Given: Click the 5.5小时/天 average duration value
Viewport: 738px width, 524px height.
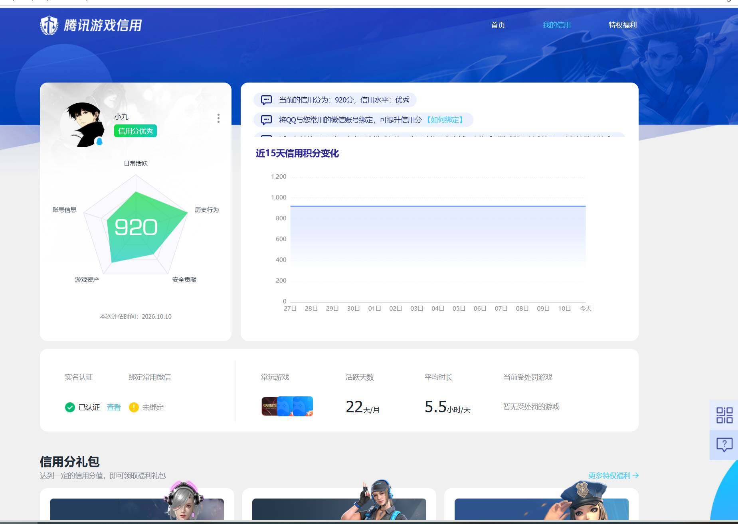Looking at the screenshot, I should [448, 407].
